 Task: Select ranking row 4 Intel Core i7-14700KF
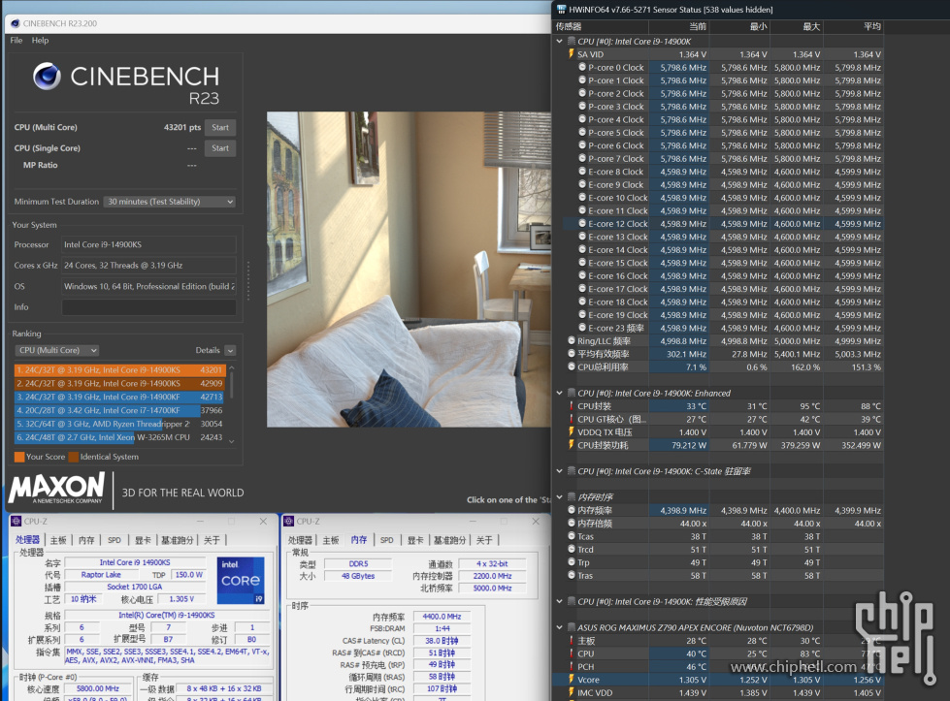[120, 410]
